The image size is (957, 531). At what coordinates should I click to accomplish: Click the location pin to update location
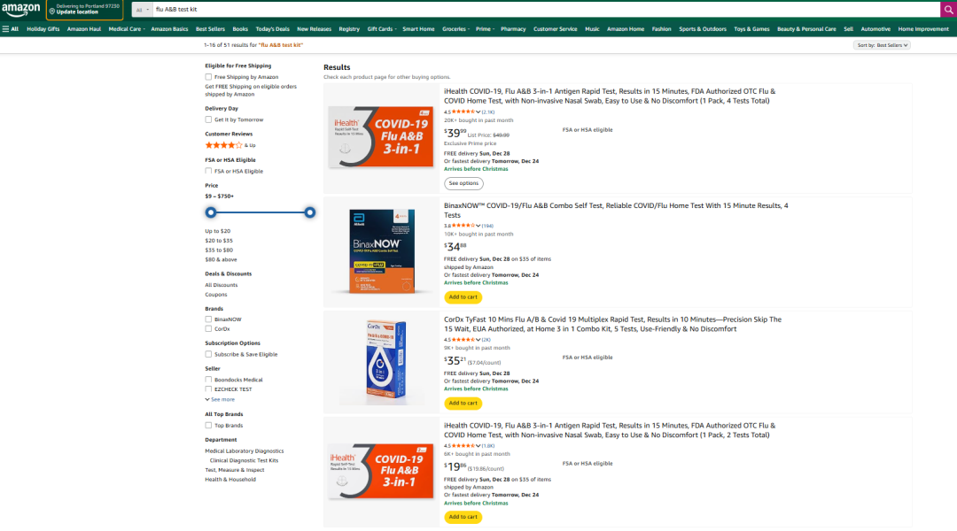(51, 10)
